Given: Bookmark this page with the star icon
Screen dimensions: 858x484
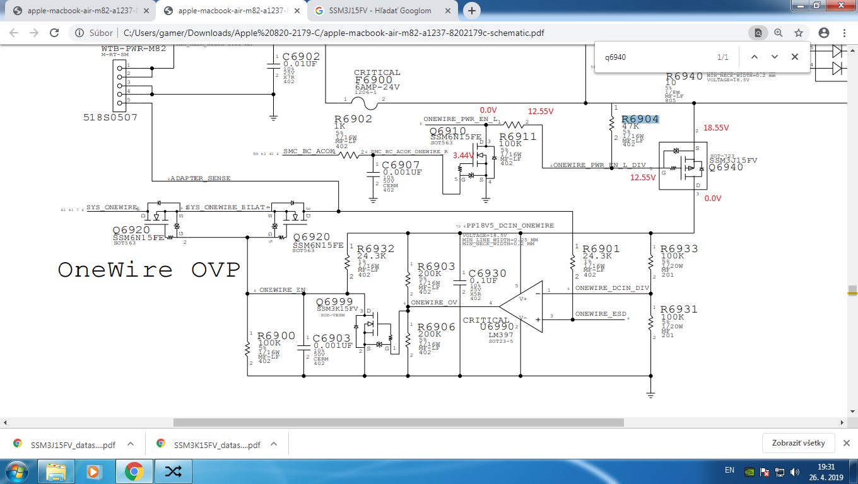Looking at the screenshot, I should pyautogui.click(x=799, y=33).
